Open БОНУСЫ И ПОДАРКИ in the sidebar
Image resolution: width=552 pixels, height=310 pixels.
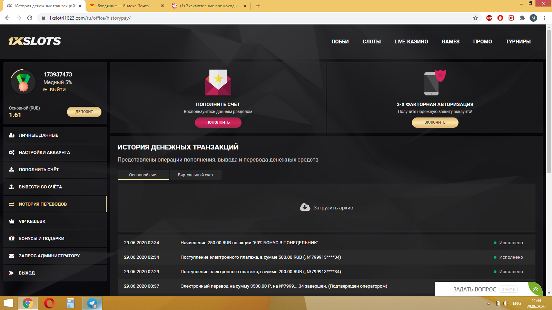[55, 239]
